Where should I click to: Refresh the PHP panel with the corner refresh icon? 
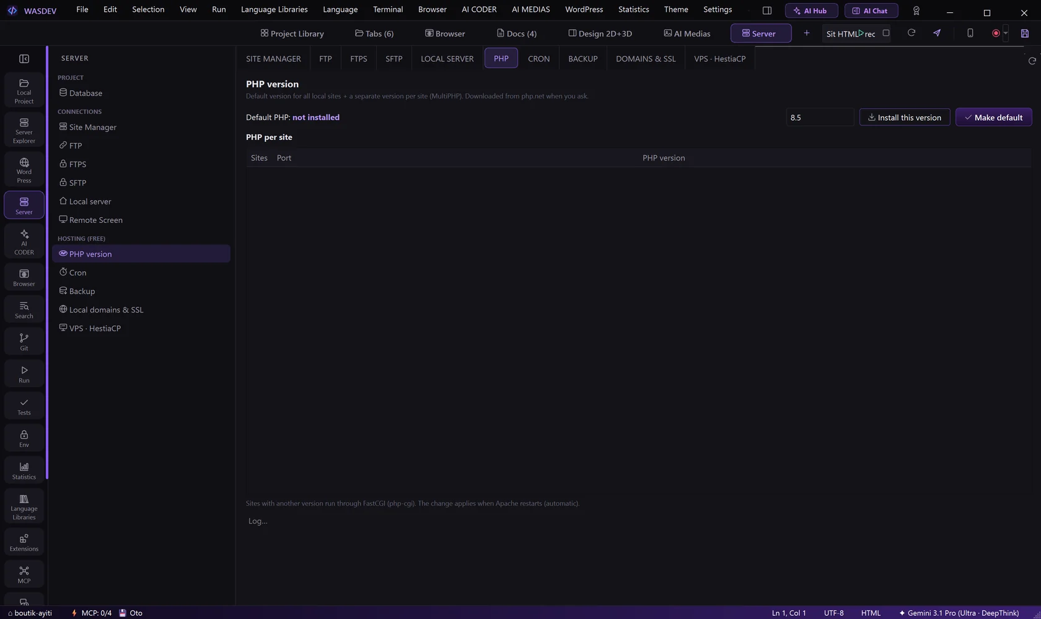tap(1032, 61)
